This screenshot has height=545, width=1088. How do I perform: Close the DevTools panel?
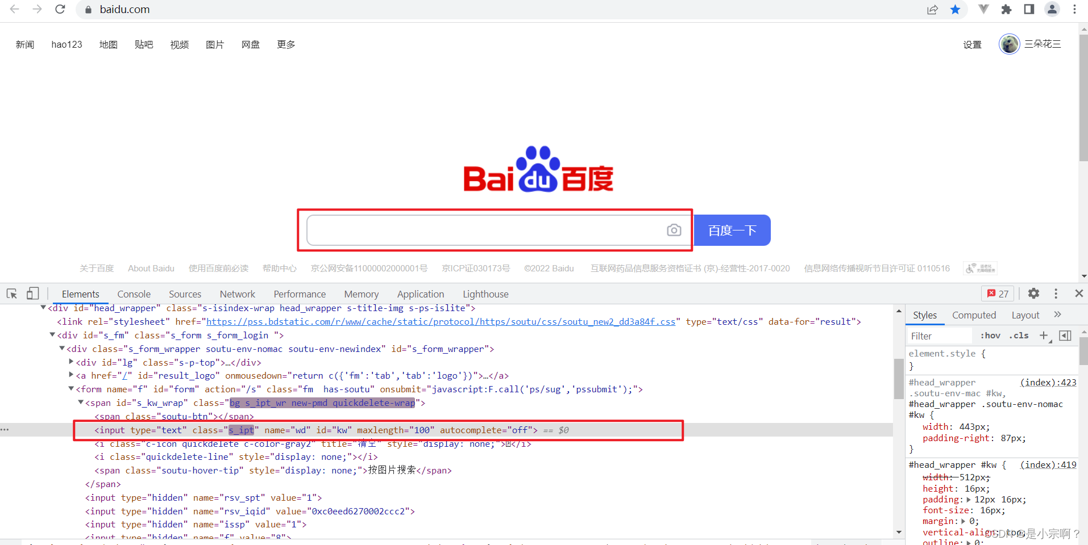(x=1079, y=294)
